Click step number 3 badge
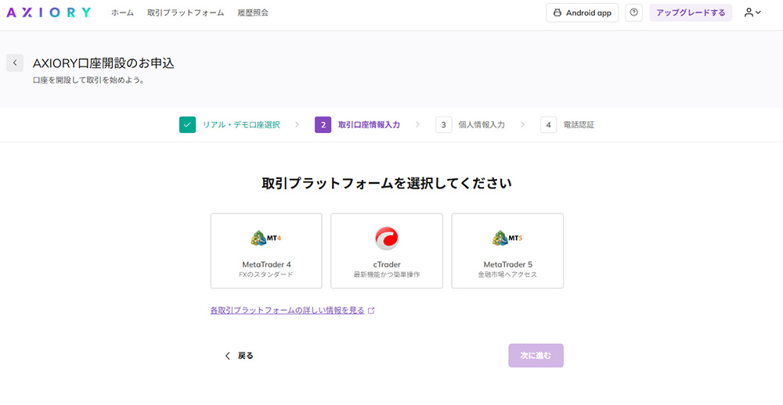Screen dimensions: 783x405 [443, 124]
